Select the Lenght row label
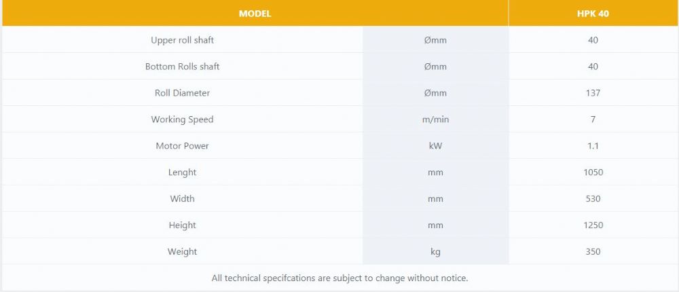 pyautogui.click(x=182, y=172)
